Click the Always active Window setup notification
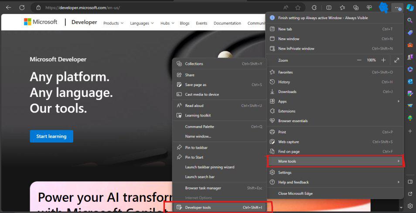 334,18
